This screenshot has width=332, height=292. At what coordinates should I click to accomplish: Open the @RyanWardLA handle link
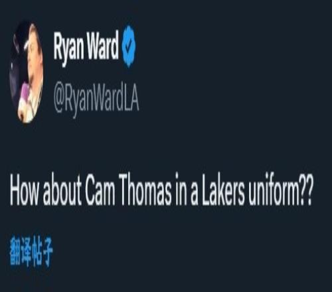[96, 100]
